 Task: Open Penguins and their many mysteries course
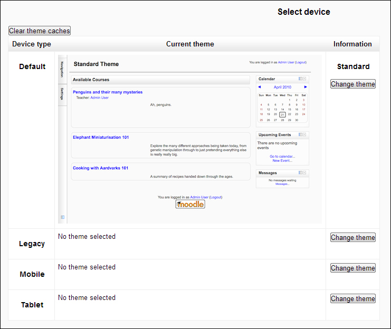(108, 92)
